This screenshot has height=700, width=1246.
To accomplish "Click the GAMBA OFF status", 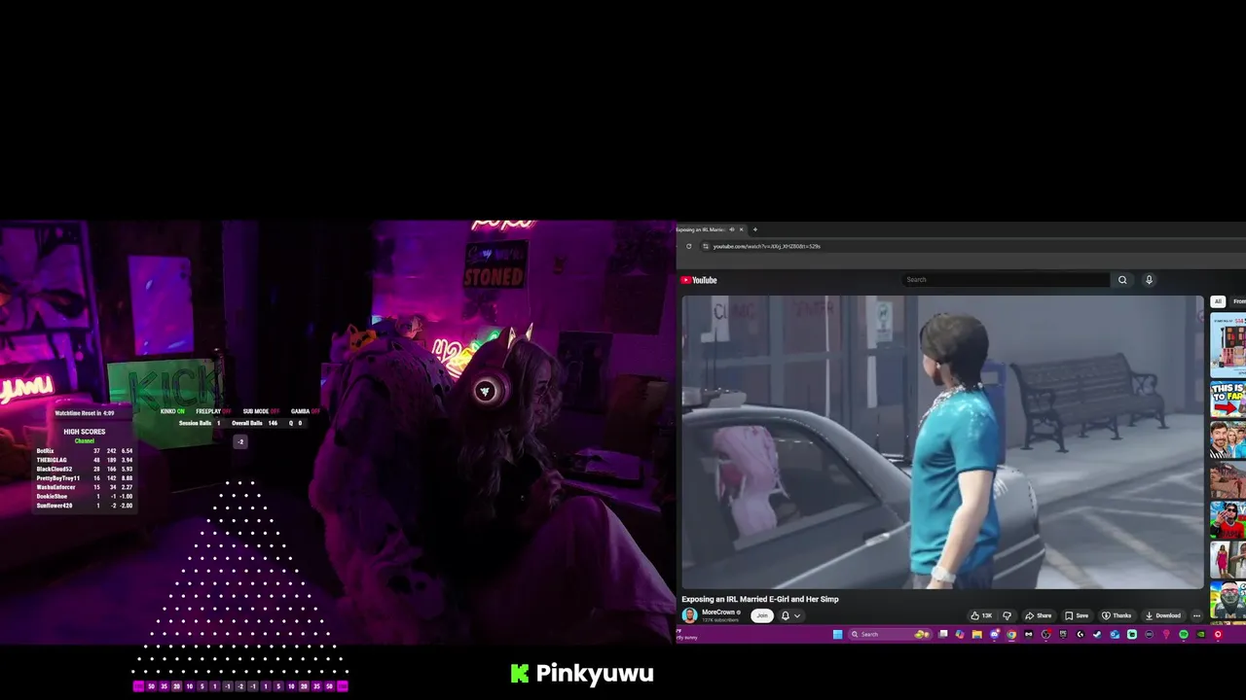I will click(305, 411).
